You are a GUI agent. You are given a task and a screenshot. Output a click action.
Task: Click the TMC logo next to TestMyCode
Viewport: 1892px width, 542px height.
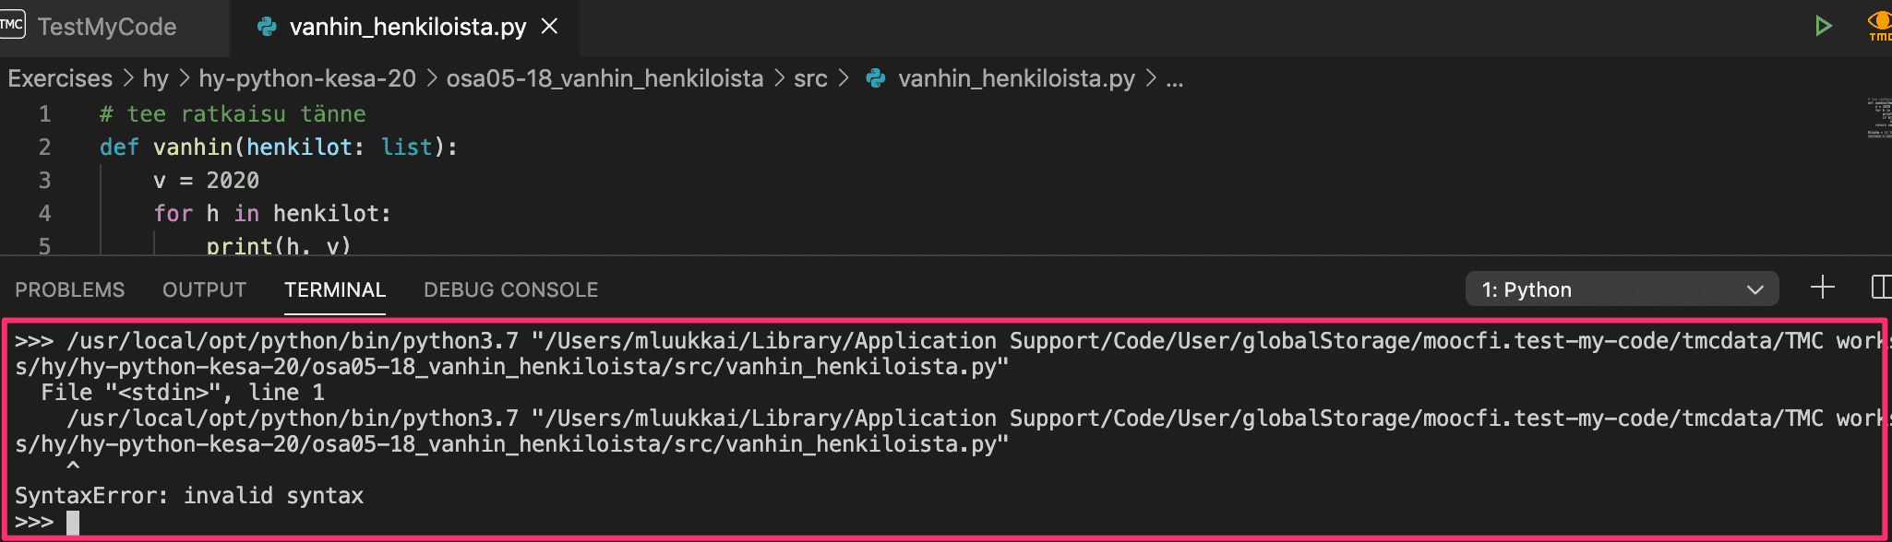(x=14, y=26)
